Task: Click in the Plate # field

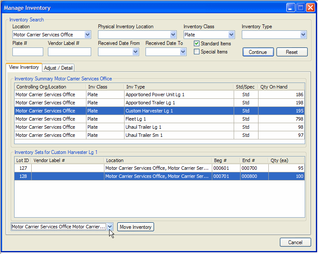Action: pyautogui.click(x=28, y=52)
